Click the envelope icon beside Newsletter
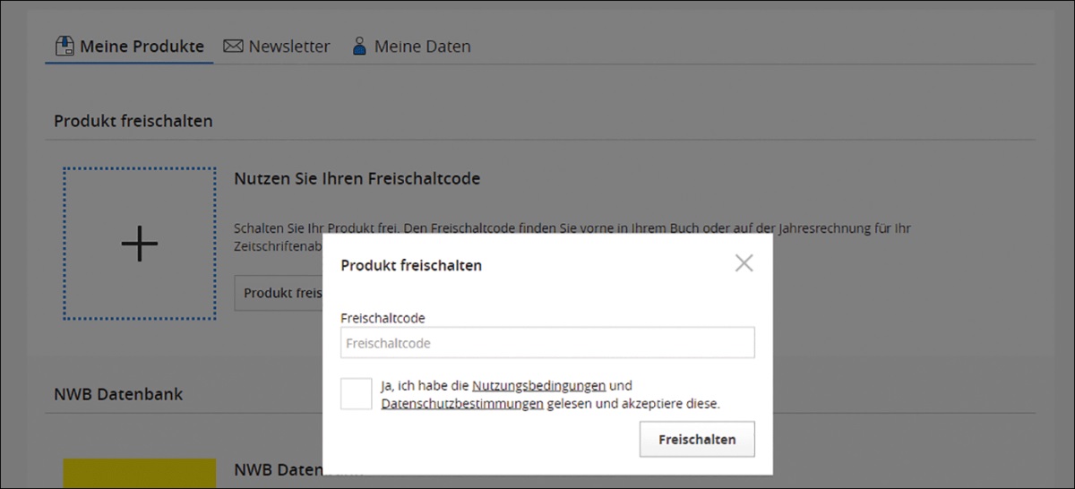Viewport: 1075px width, 489px height. pyautogui.click(x=233, y=46)
